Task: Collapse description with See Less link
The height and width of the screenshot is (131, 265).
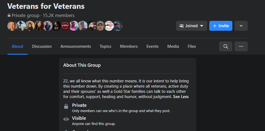Action: point(181,97)
